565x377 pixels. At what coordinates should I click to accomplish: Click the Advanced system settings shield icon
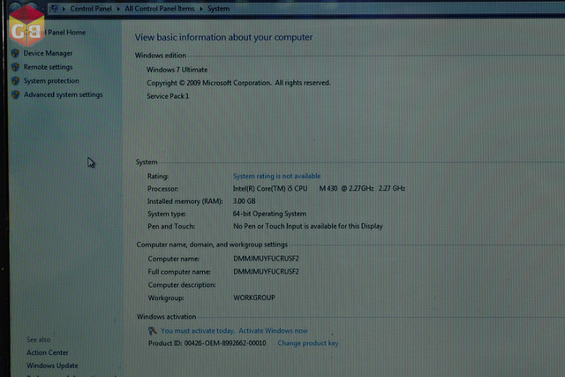[x=15, y=94]
